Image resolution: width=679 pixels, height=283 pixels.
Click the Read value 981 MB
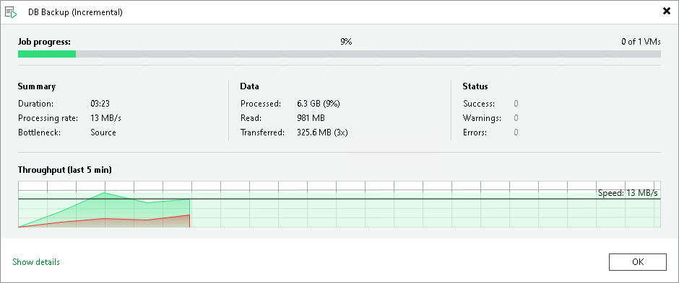tap(311, 118)
